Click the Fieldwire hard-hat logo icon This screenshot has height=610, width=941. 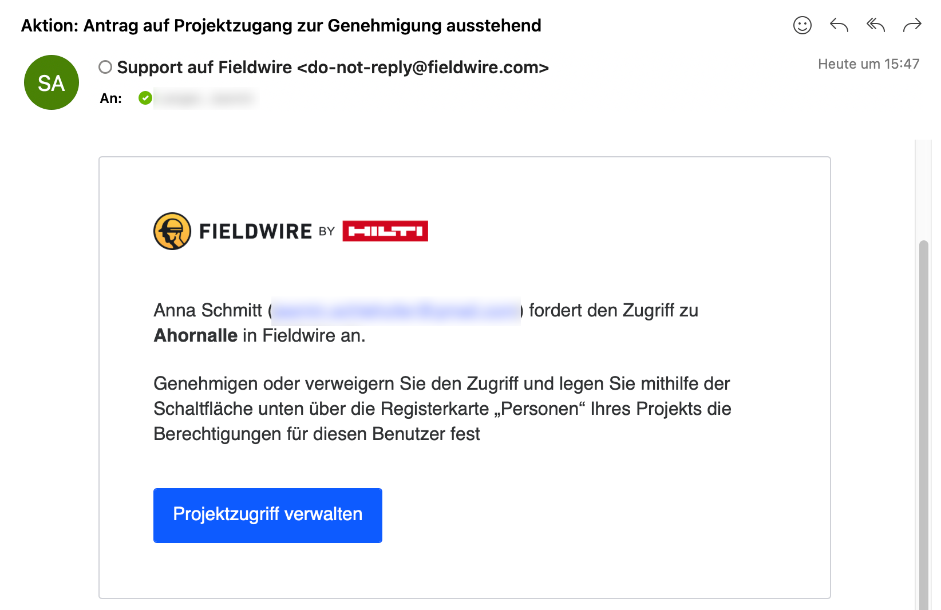pos(172,231)
